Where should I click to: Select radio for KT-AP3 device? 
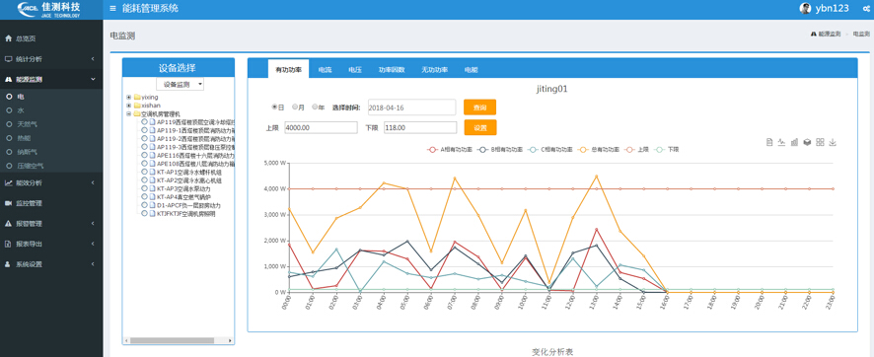click(144, 188)
